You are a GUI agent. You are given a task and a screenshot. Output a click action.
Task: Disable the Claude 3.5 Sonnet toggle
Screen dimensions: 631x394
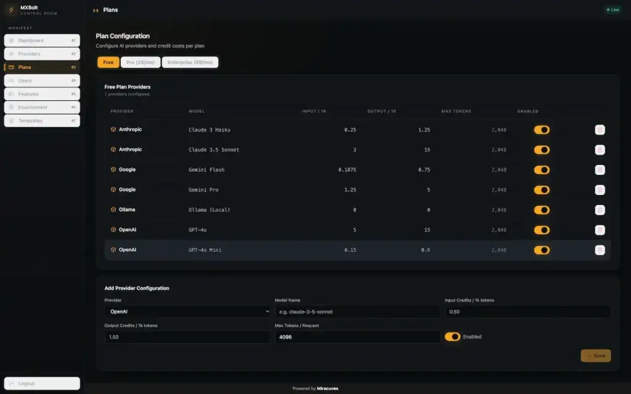(x=542, y=150)
